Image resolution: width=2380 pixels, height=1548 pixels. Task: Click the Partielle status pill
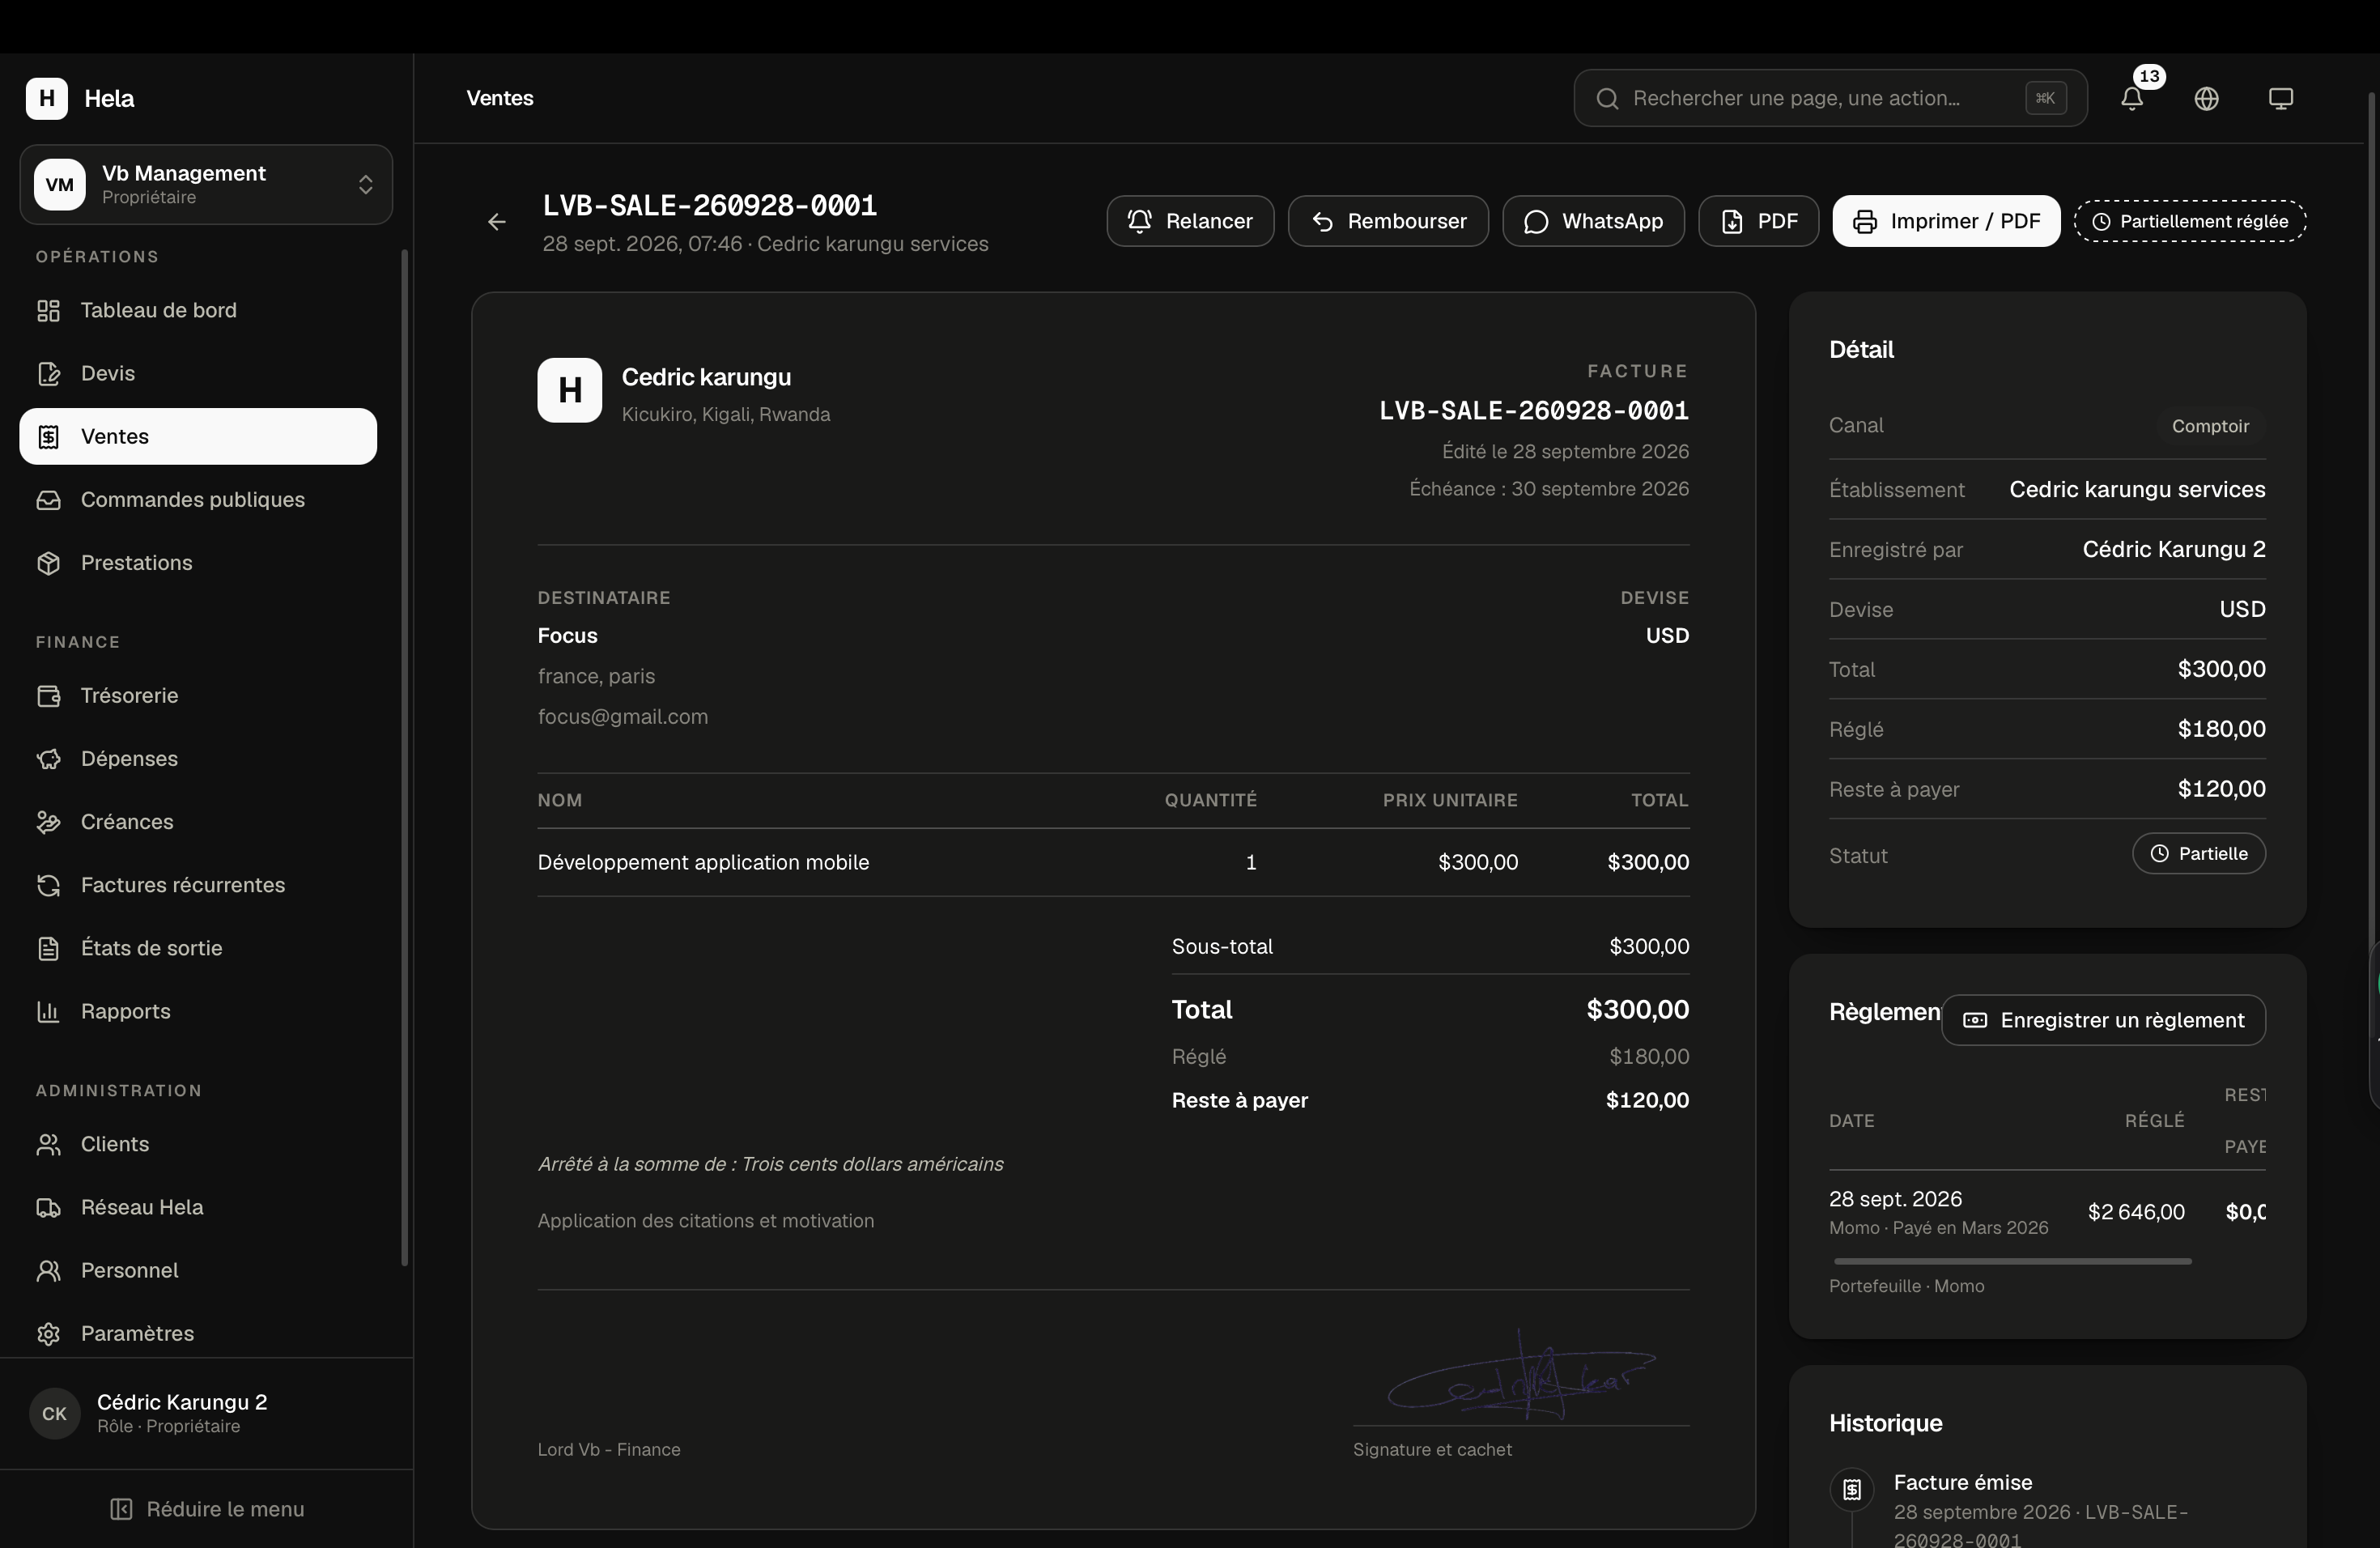coord(2199,853)
